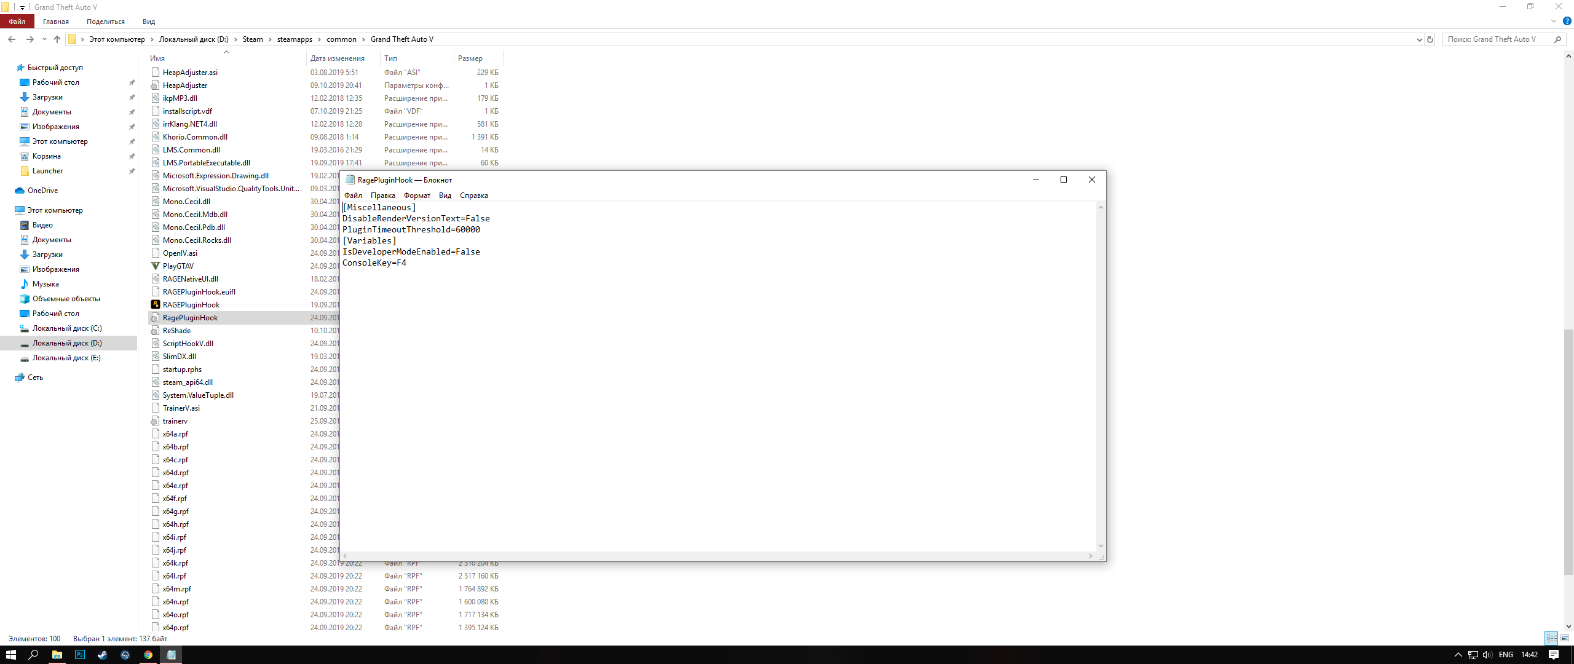1574x664 pixels.
Task: Click the refresh button beside address bar
Action: (x=1430, y=39)
